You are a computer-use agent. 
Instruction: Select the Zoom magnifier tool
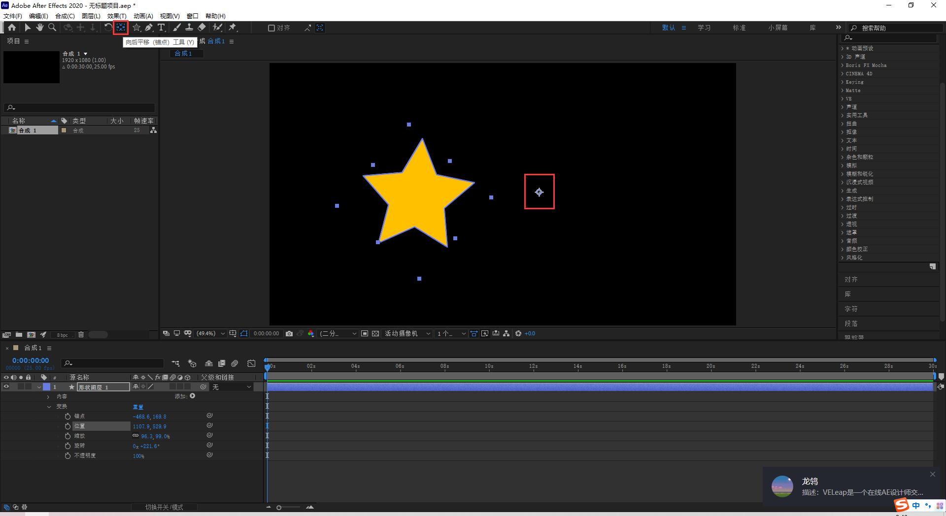[52, 28]
